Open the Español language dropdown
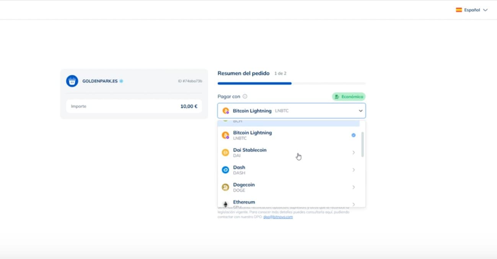 coord(472,10)
